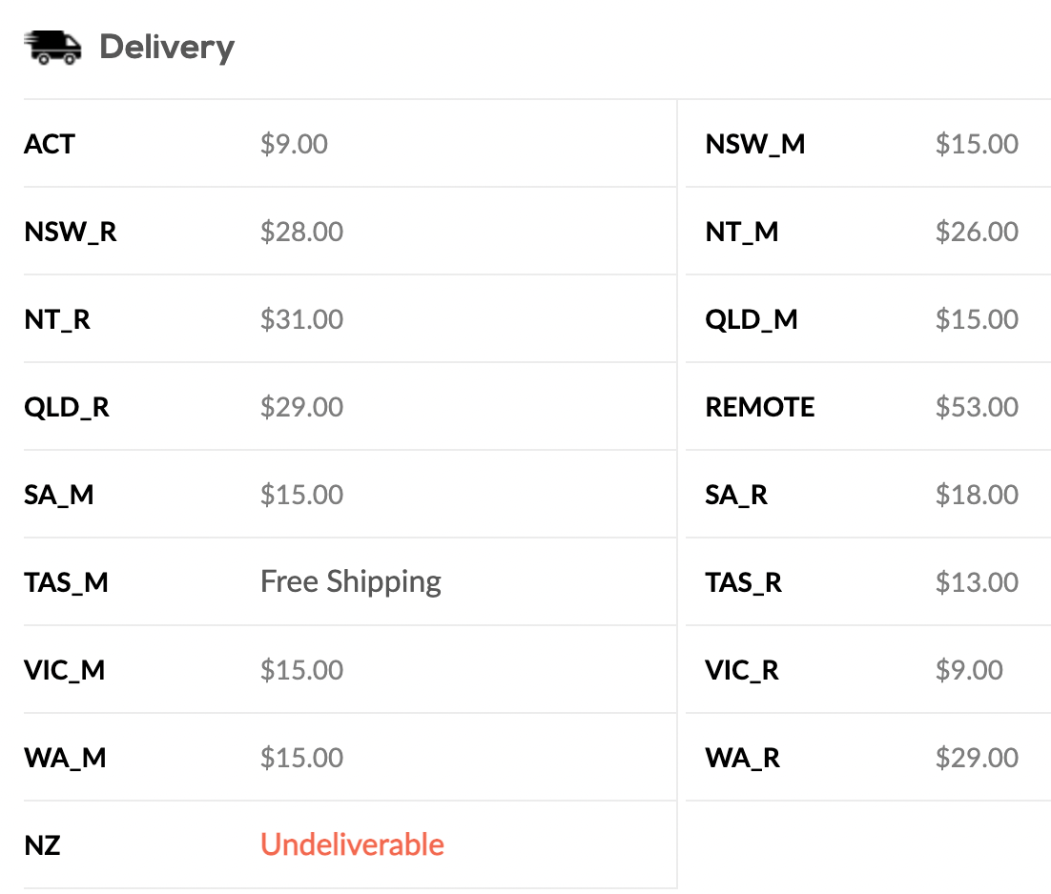Click the $31.00 NT_R rate
The image size is (1051, 894).
301,319
